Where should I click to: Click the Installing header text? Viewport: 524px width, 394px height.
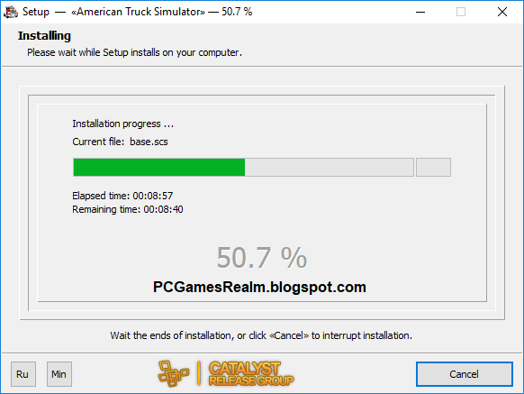(44, 36)
